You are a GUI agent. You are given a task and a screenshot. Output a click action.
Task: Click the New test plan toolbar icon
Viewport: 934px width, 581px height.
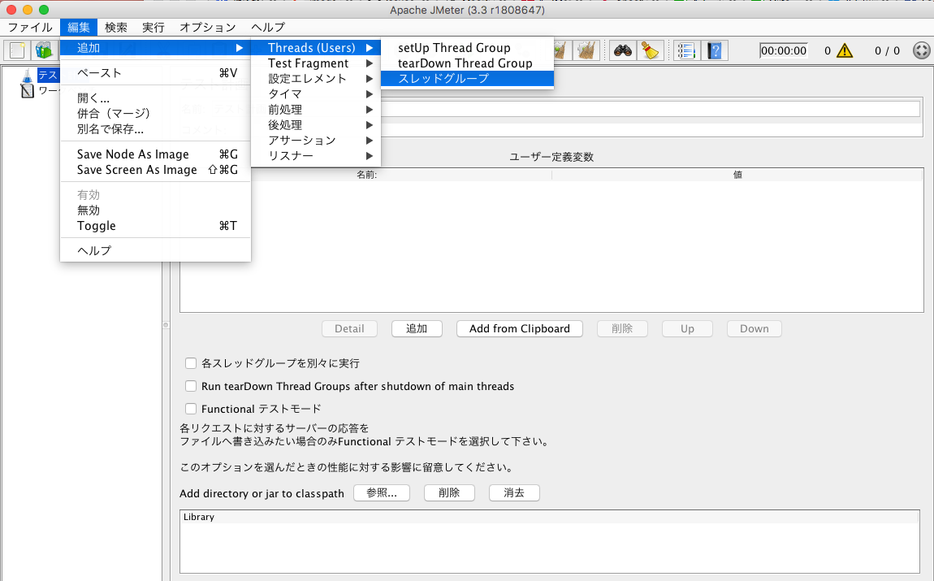click(17, 50)
